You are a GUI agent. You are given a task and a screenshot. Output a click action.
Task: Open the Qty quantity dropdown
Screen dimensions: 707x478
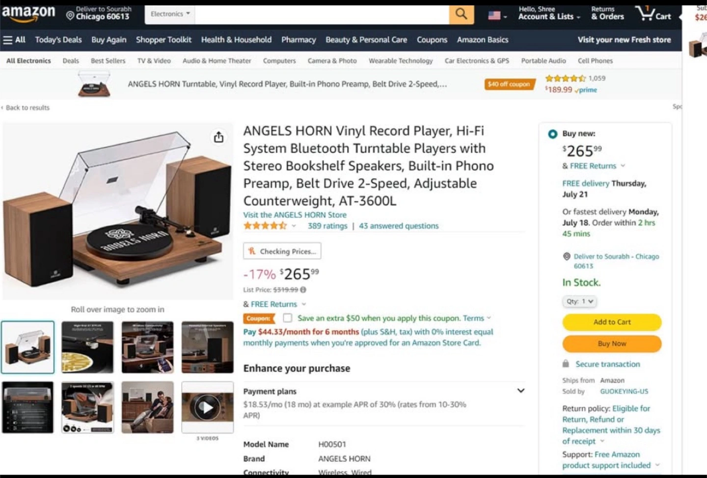(x=579, y=301)
